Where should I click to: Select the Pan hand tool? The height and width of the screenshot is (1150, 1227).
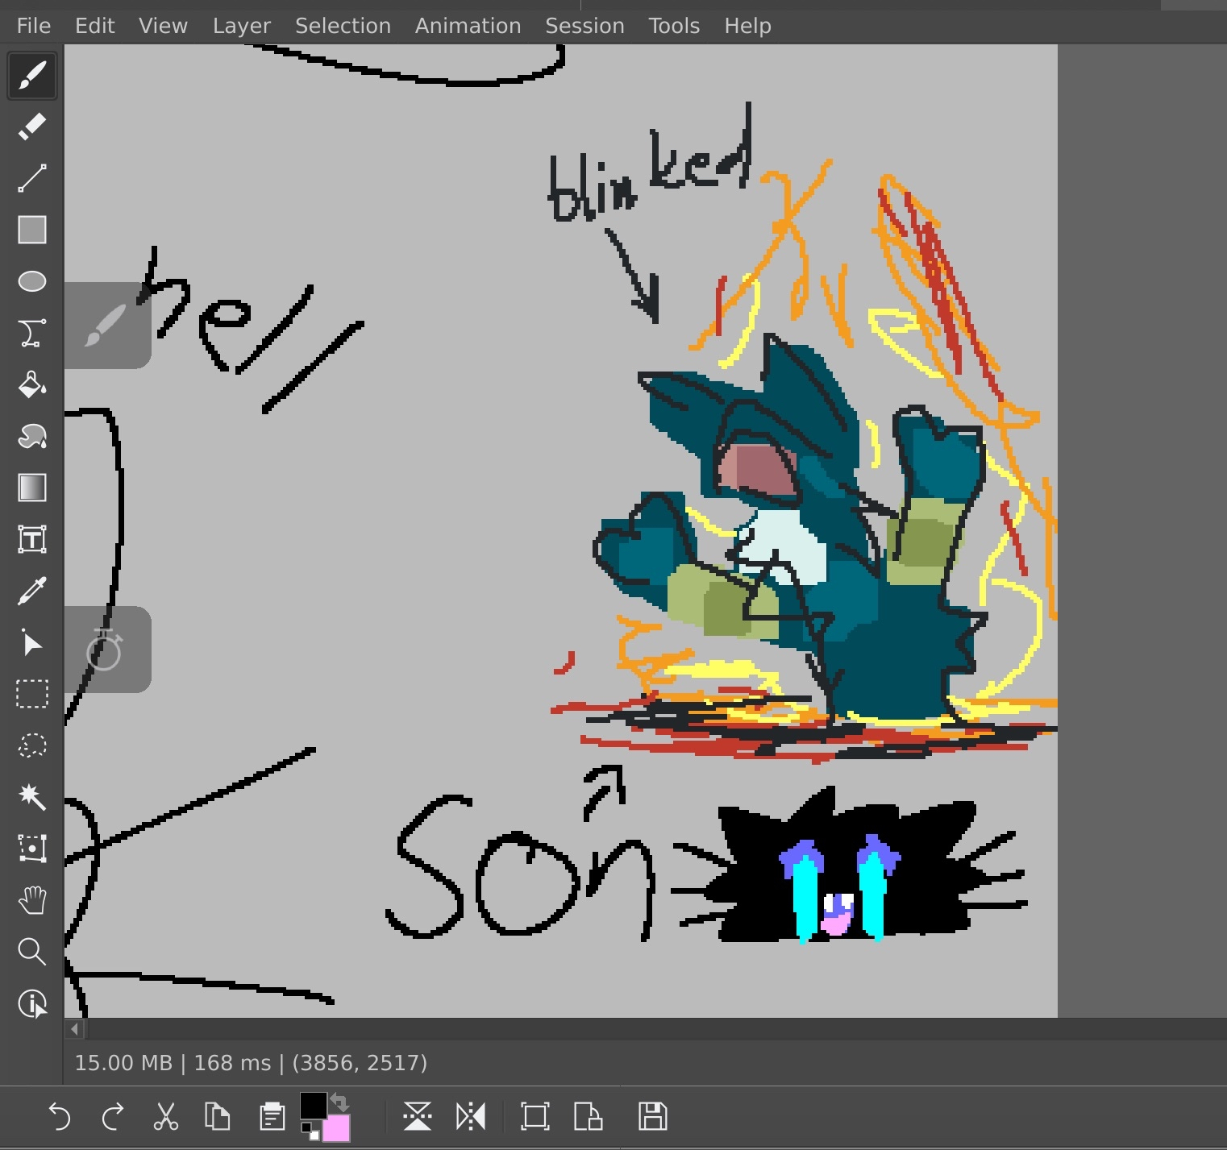[x=32, y=900]
